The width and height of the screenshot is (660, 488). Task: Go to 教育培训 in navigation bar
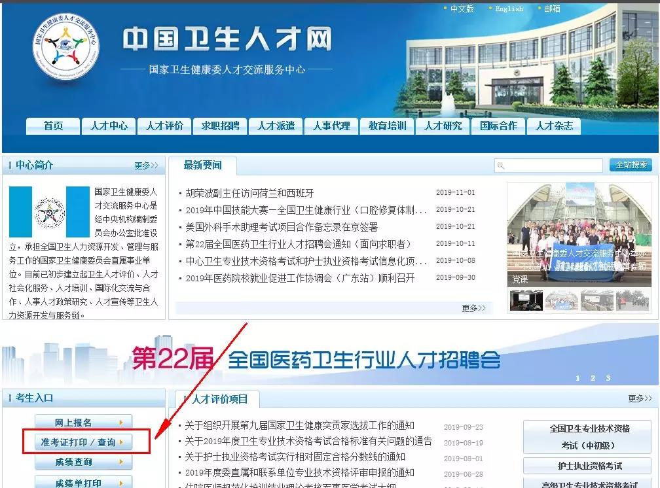[387, 126]
